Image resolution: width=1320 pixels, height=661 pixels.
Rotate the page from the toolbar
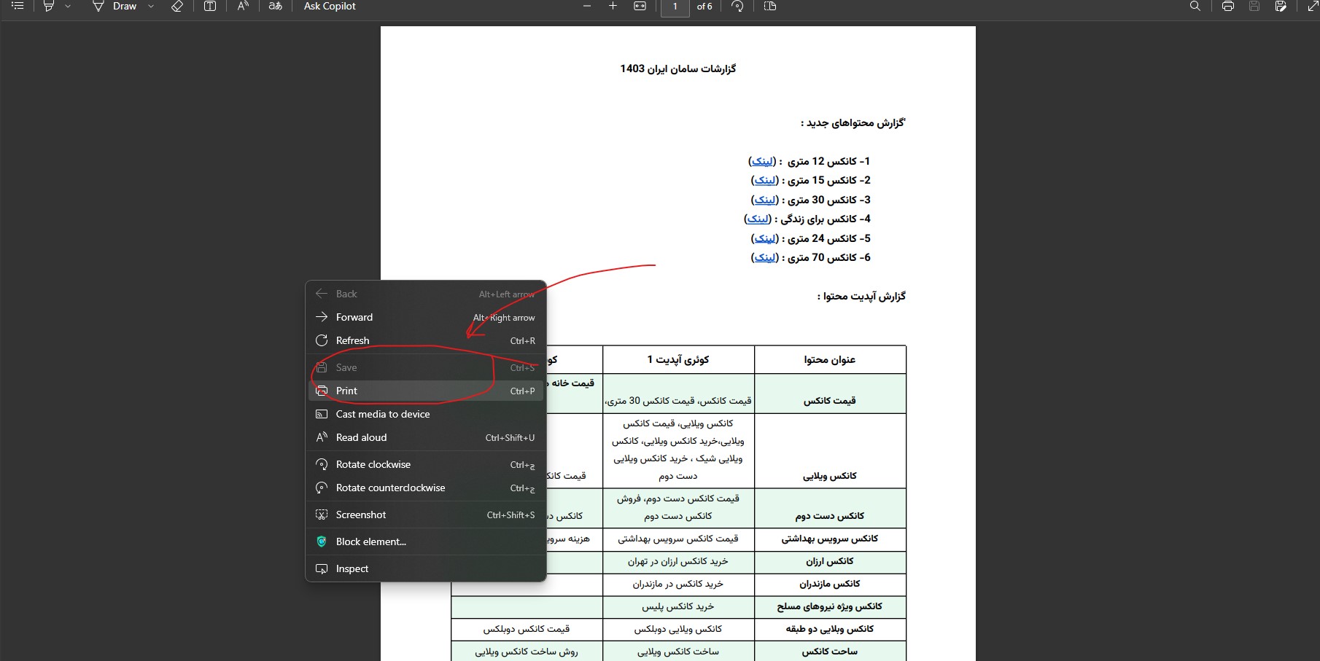(737, 6)
